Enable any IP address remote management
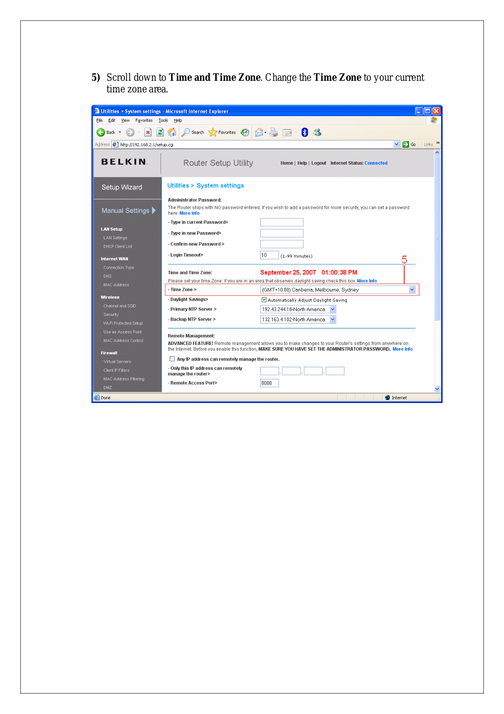Image resolution: width=504 pixels, height=714 pixels. 172,359
